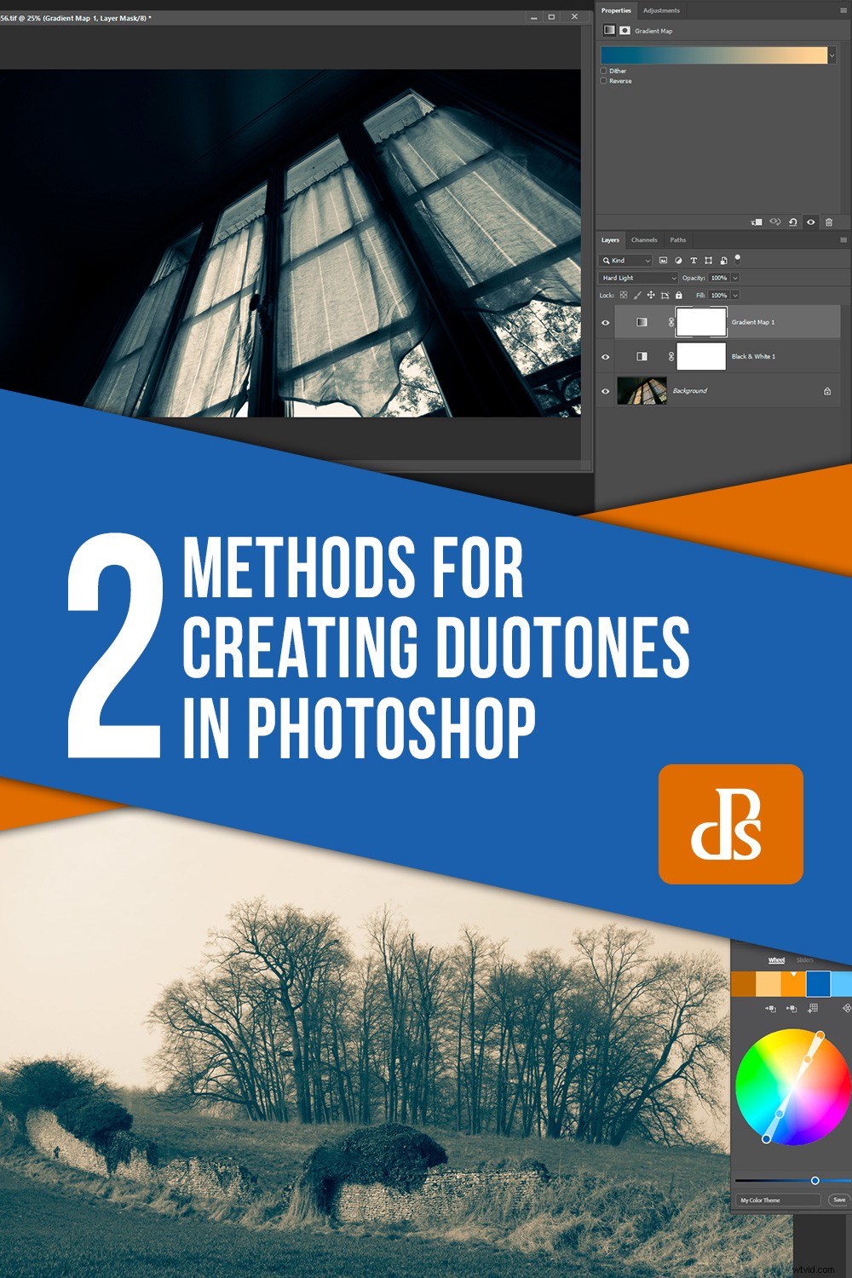The image size is (852, 1278).
Task: Enable the Reverse gradient checkbox
Action: (x=603, y=81)
